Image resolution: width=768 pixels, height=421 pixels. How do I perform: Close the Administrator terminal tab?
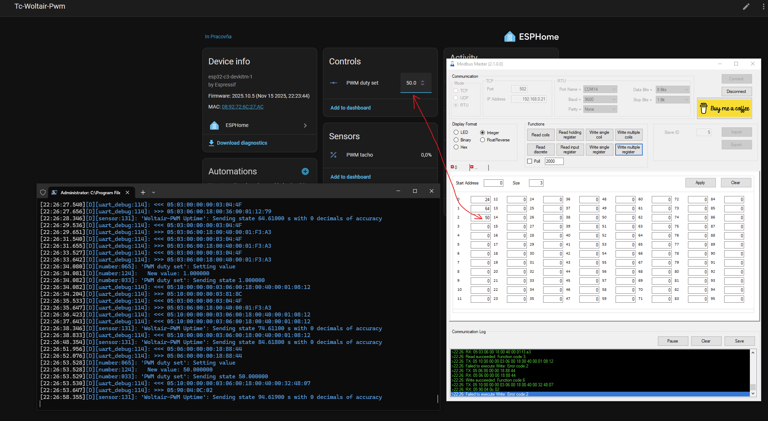pyautogui.click(x=127, y=192)
